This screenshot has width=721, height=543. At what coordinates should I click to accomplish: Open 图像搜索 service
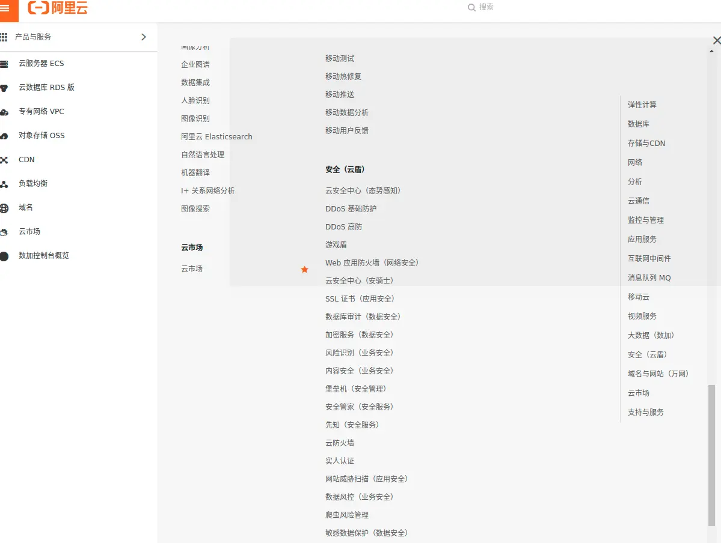pyautogui.click(x=195, y=208)
